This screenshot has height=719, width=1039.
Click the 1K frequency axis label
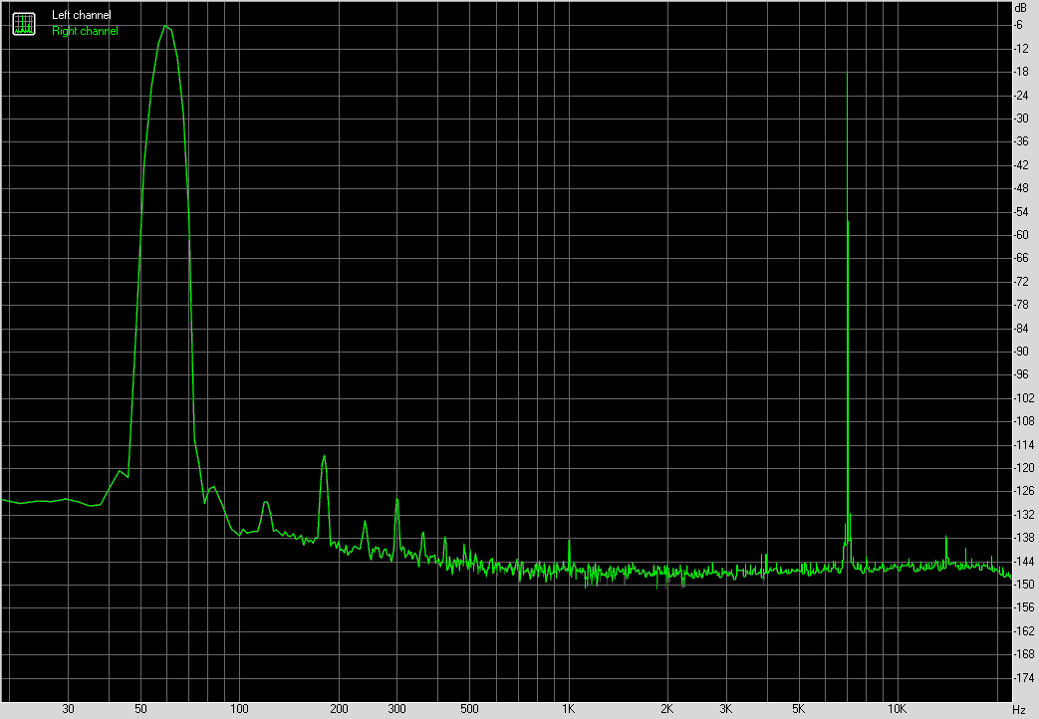(x=569, y=709)
